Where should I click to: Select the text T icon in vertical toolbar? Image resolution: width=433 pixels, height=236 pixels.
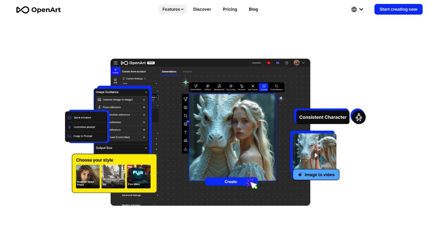click(x=185, y=132)
